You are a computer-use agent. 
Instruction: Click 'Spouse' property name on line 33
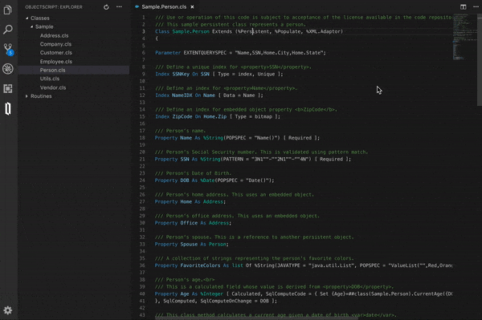189,245
